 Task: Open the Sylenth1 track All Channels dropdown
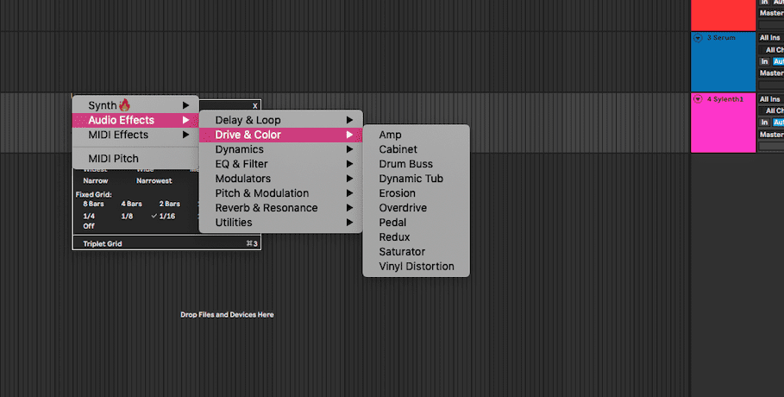point(771,110)
